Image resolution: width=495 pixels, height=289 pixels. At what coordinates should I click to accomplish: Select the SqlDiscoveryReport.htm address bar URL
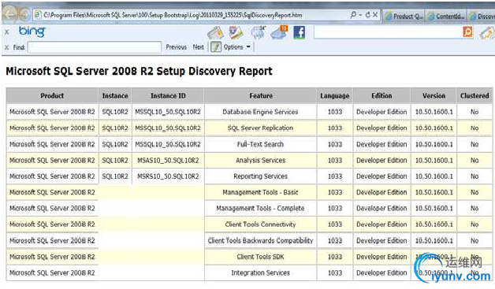click(173, 15)
